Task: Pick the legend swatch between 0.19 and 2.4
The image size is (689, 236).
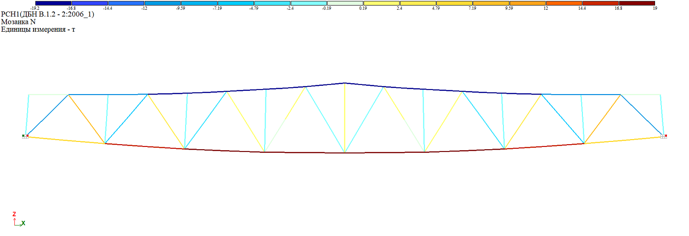Action: coord(381,3)
